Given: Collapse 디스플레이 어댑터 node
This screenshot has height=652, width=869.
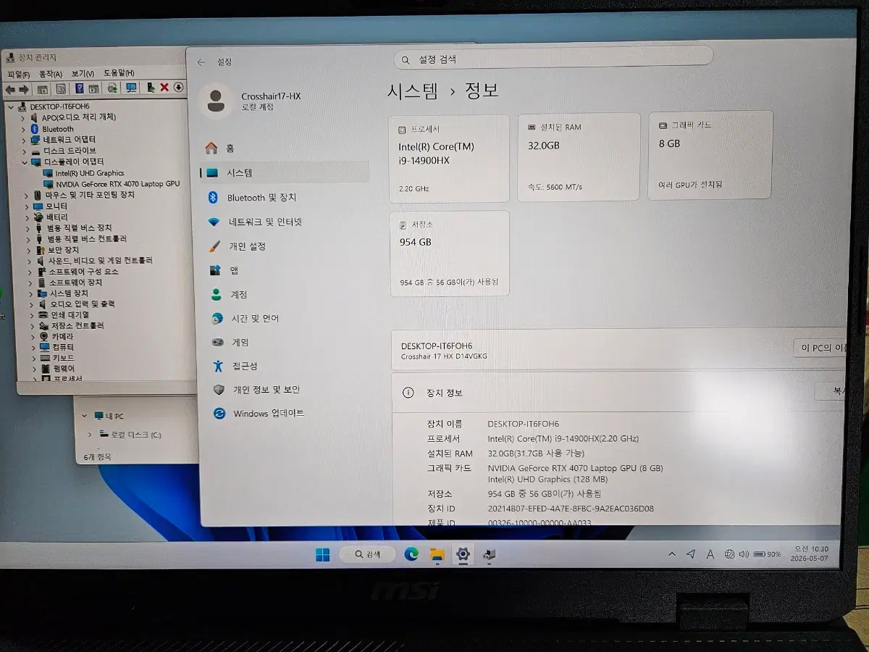Looking at the screenshot, I should pos(26,162).
